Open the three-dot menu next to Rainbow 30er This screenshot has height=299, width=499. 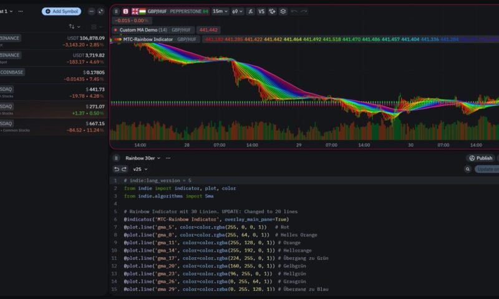(x=168, y=158)
